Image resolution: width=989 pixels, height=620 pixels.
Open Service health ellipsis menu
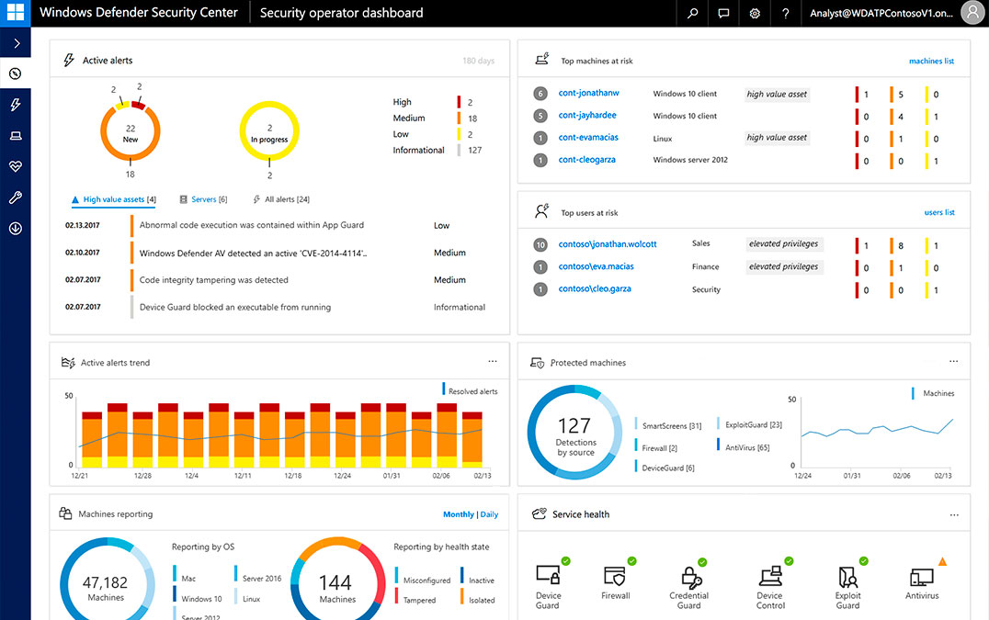[954, 514]
